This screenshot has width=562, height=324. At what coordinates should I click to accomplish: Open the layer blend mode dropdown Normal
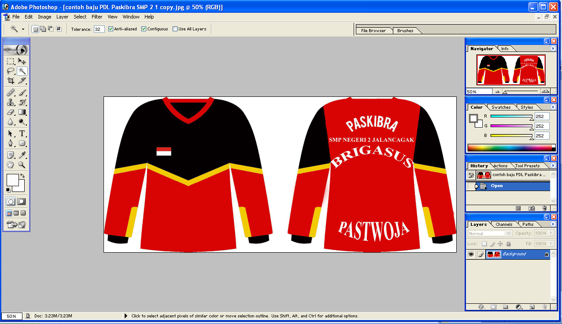(x=490, y=233)
